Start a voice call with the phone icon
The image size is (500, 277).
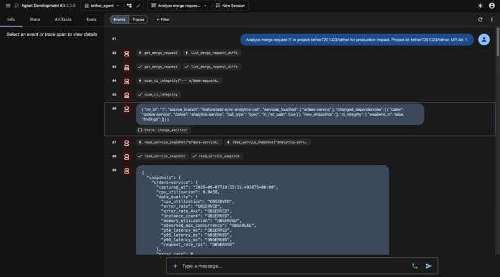pos(415,266)
